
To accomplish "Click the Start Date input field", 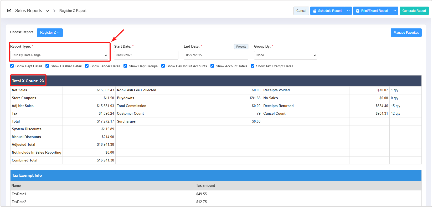I will point(146,55).
